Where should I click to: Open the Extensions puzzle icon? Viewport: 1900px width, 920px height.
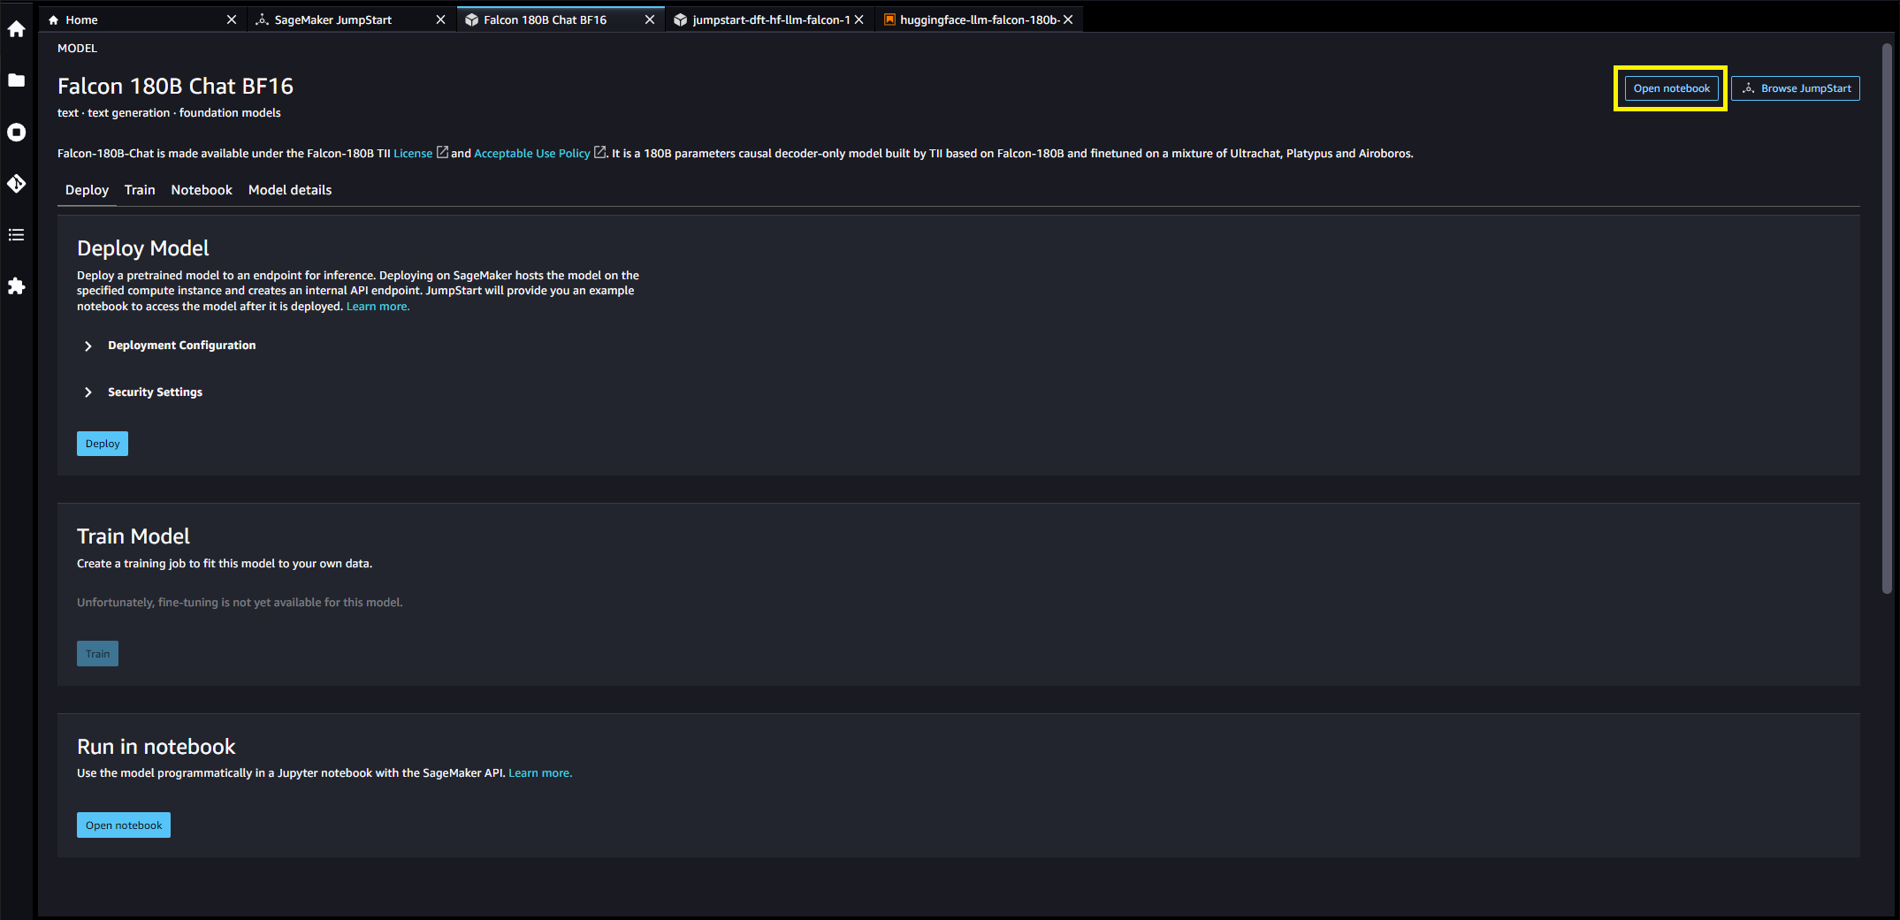pos(16,286)
